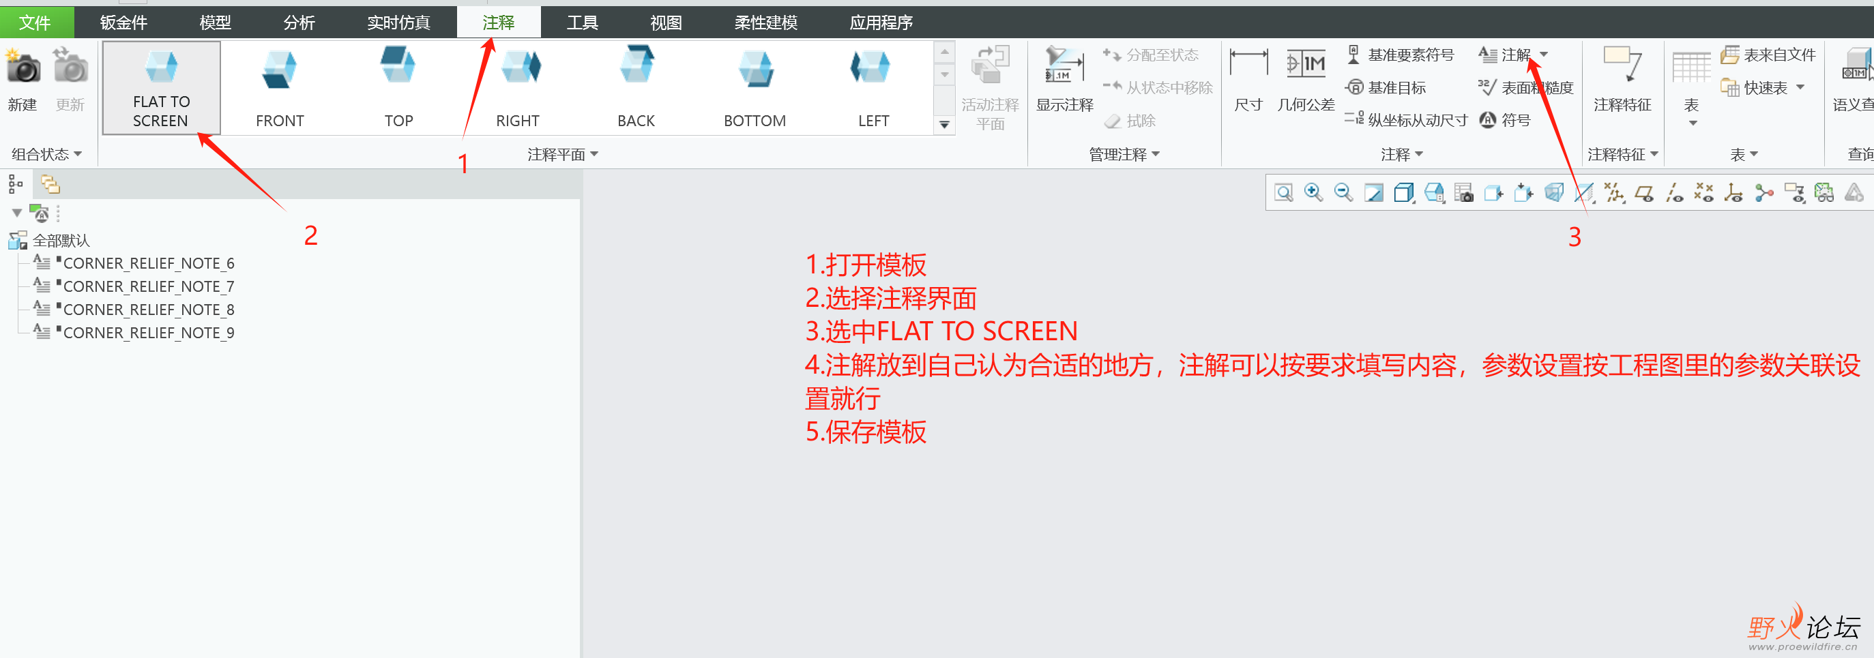Image resolution: width=1874 pixels, height=658 pixels.
Task: Select CORNER_RELIEF_NOTE_6 in the tree
Action: [134, 263]
